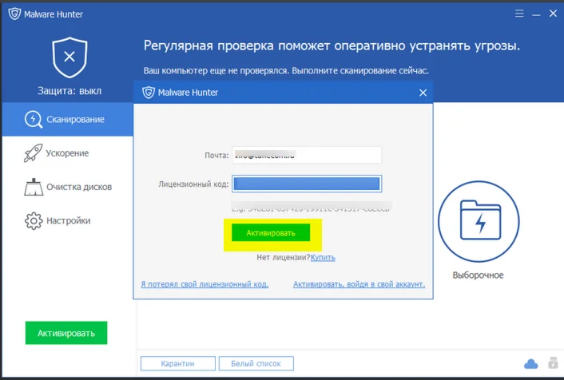Open the Настройки section
This screenshot has height=380, width=564.
[68, 221]
